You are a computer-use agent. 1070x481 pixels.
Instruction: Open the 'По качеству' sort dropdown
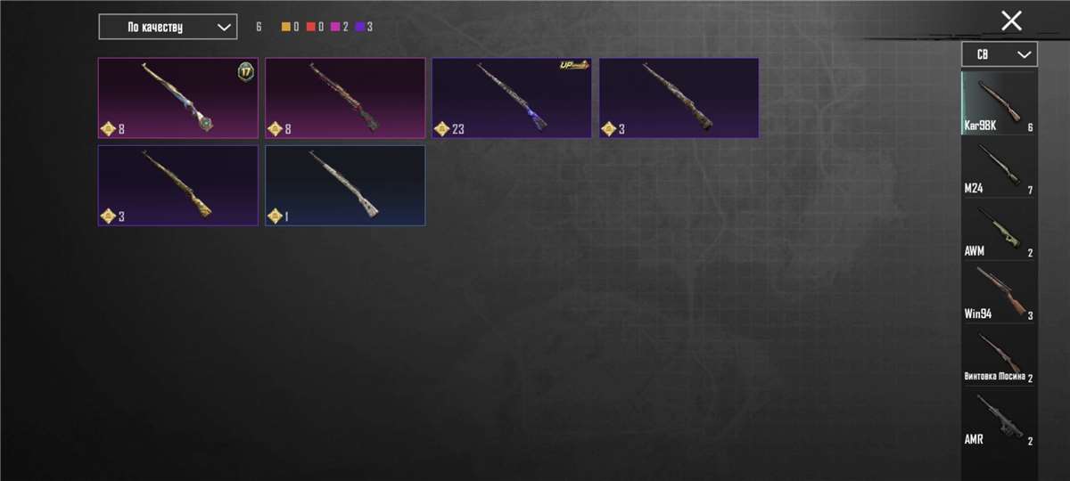point(168,27)
